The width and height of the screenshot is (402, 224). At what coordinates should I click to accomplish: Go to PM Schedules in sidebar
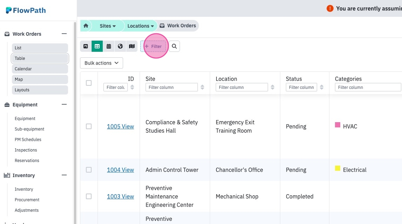coord(28,139)
